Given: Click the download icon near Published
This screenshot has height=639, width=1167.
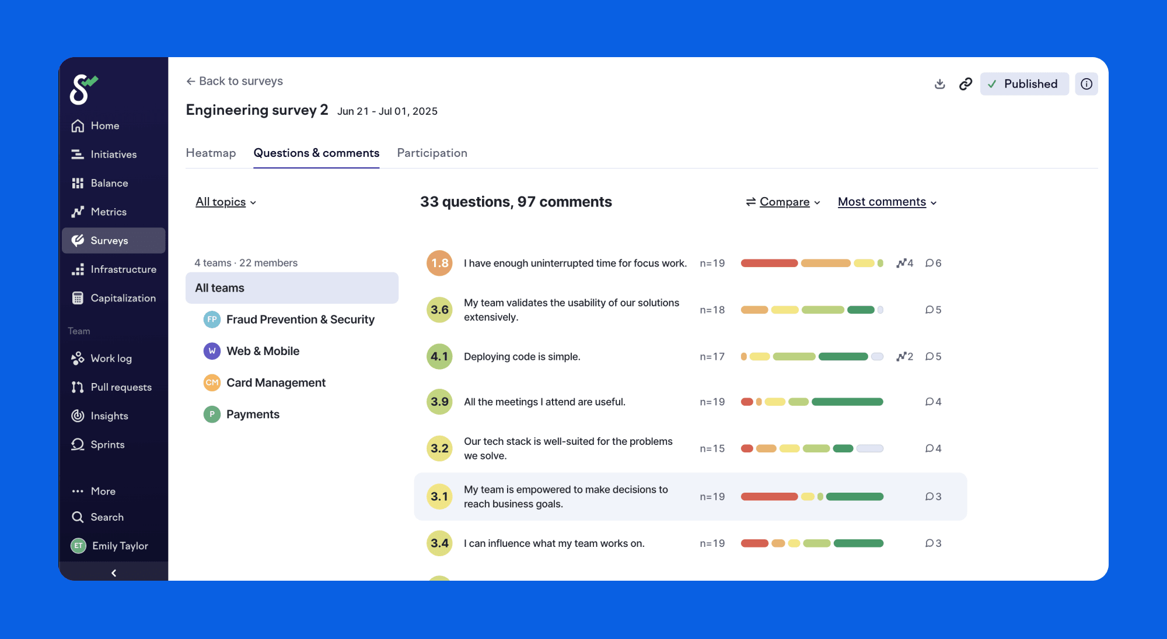Looking at the screenshot, I should [939, 84].
